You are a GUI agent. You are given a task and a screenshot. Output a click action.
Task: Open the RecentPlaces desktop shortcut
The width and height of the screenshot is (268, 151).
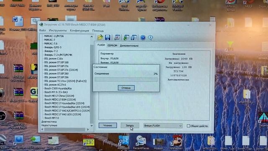(141, 143)
